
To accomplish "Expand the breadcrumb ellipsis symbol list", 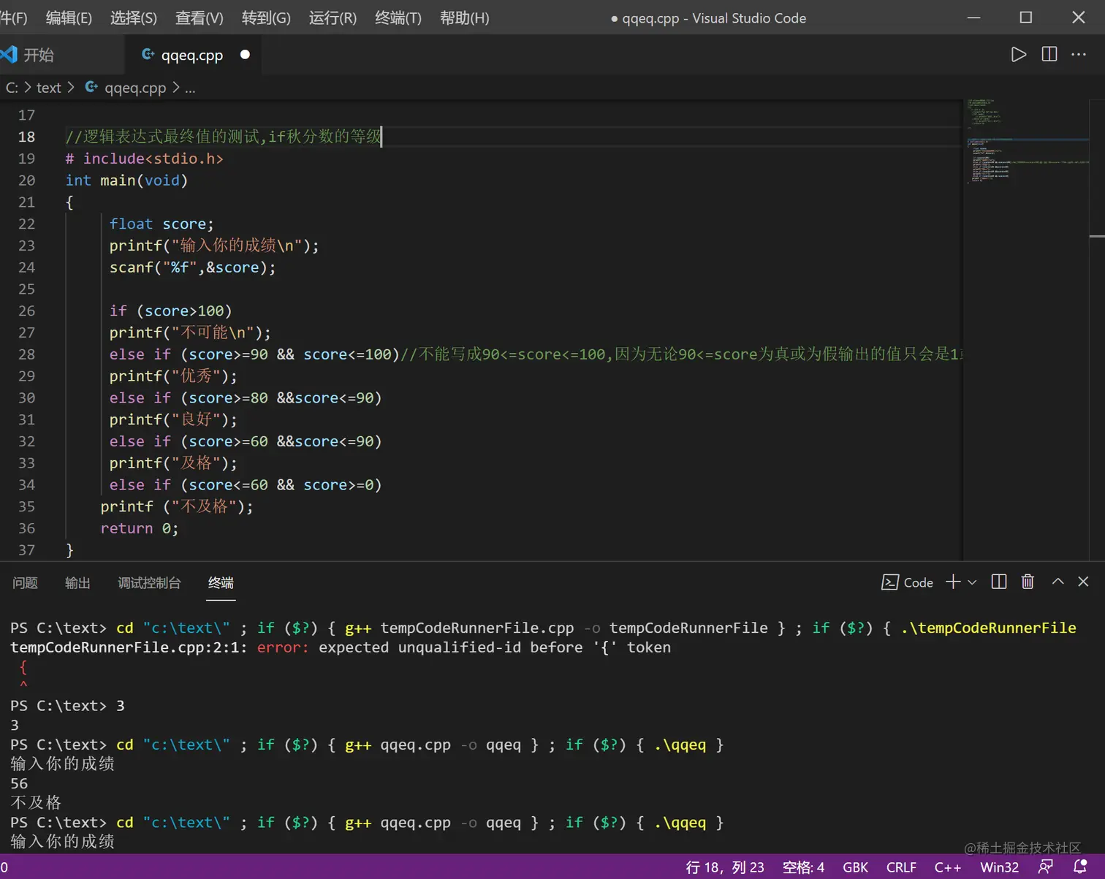I will 190,88.
